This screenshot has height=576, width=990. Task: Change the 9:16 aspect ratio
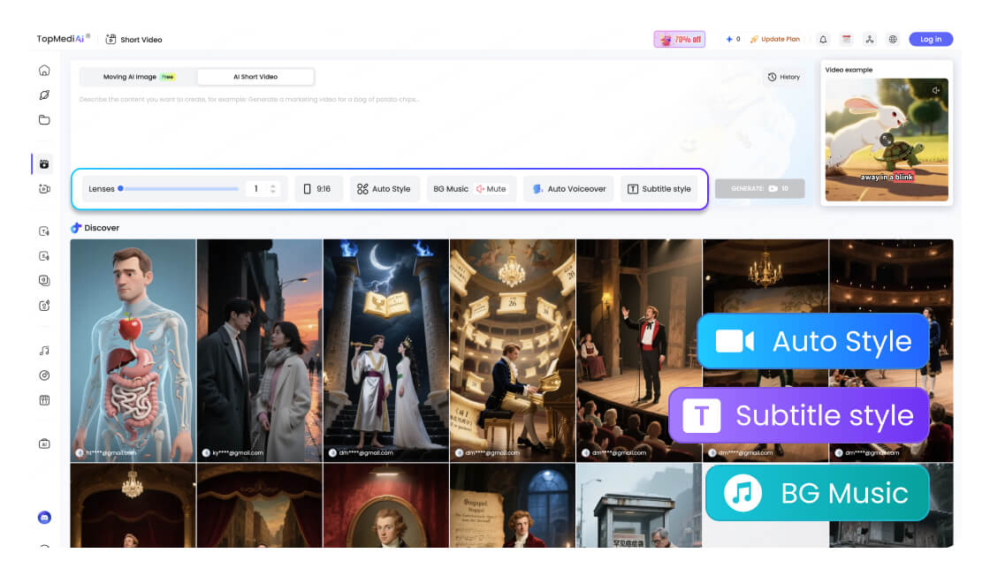point(317,189)
